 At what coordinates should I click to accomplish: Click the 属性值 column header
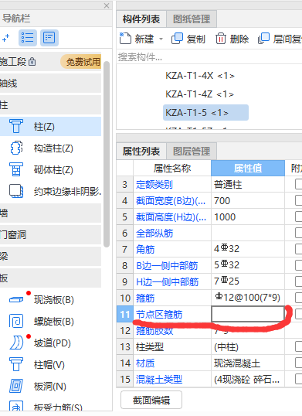(x=248, y=168)
